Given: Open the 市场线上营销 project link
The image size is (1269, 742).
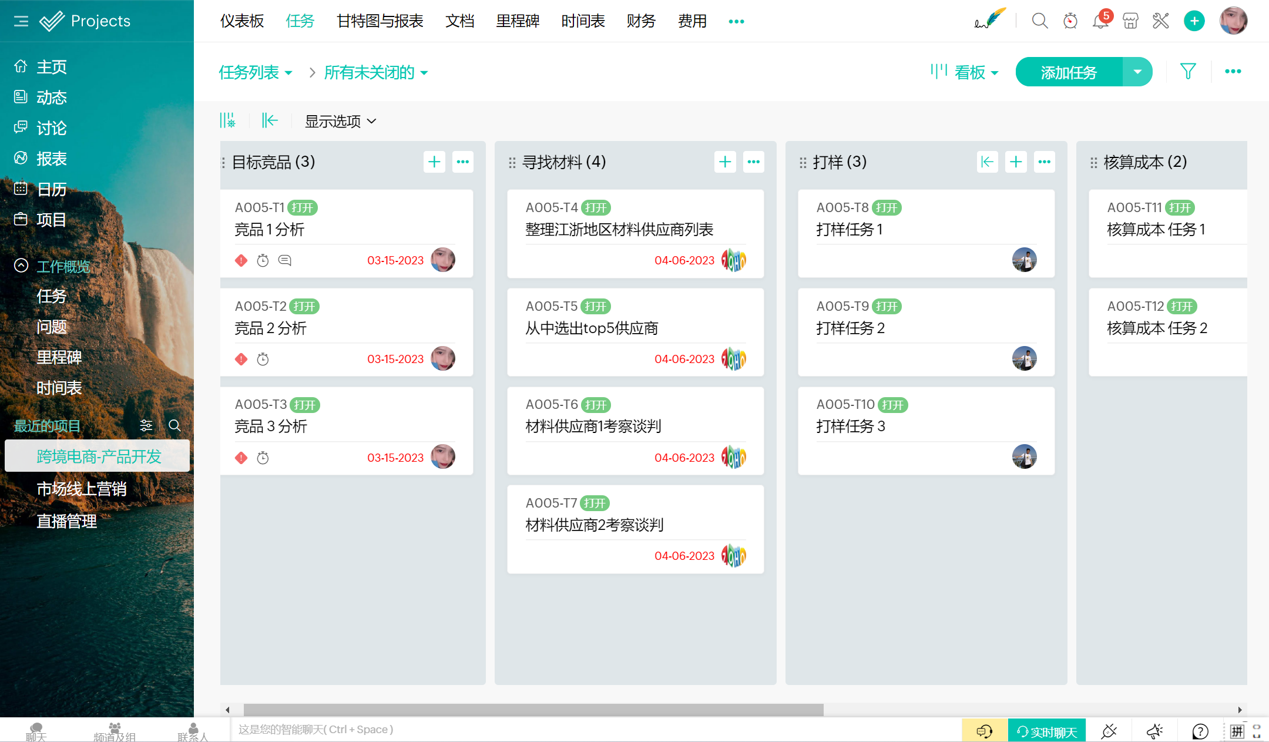Looking at the screenshot, I should click(82, 489).
